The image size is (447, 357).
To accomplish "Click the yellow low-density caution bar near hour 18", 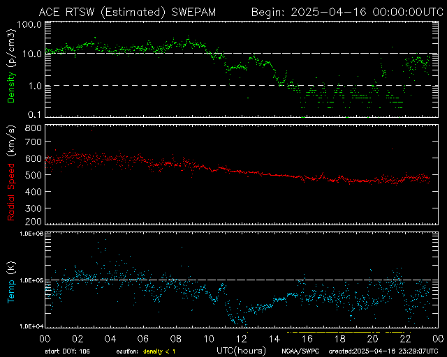I will [x=334, y=332].
